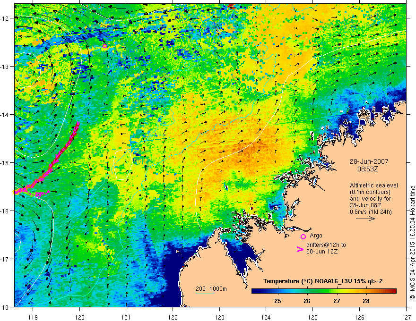This screenshot has width=416, height=321.
Task: Click the longitude axis label '125'
Action: point(313,317)
